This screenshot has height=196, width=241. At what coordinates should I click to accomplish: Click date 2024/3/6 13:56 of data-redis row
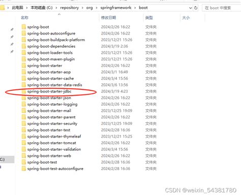point(114,85)
